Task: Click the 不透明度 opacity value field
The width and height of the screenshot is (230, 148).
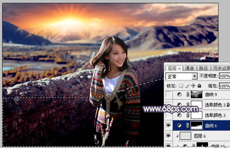Action: coord(225,76)
